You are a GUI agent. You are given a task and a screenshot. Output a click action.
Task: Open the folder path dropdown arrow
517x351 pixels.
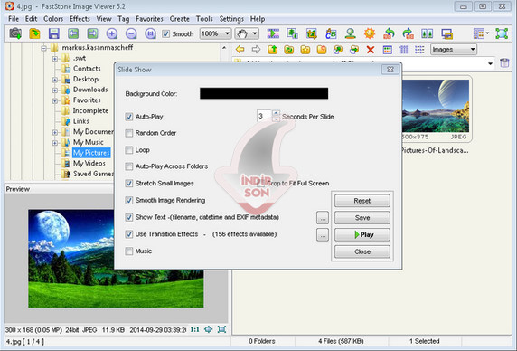click(490, 63)
